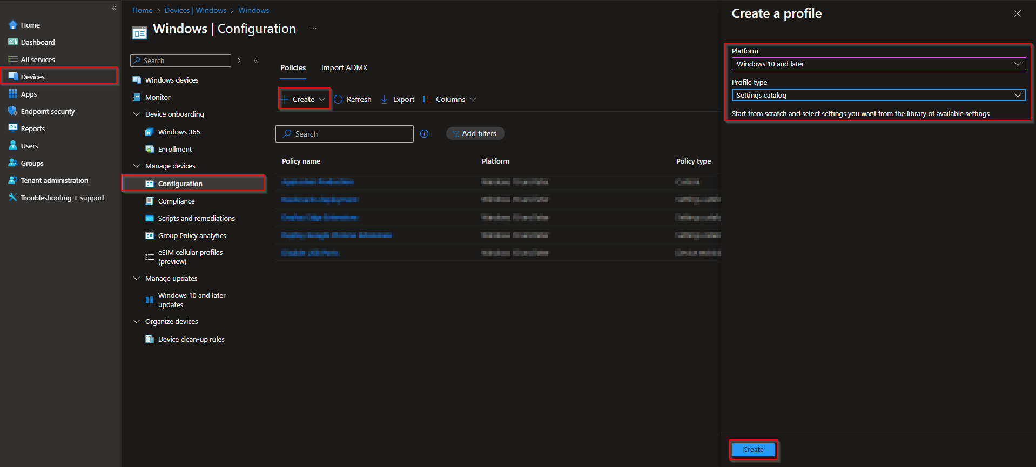Click the Users person icon

tap(13, 146)
